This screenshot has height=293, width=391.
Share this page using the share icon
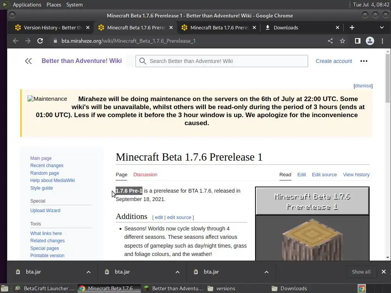[x=330, y=41]
